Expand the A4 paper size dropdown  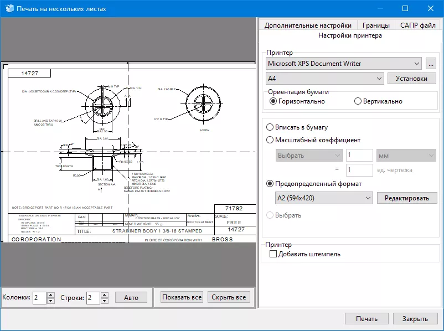point(325,79)
